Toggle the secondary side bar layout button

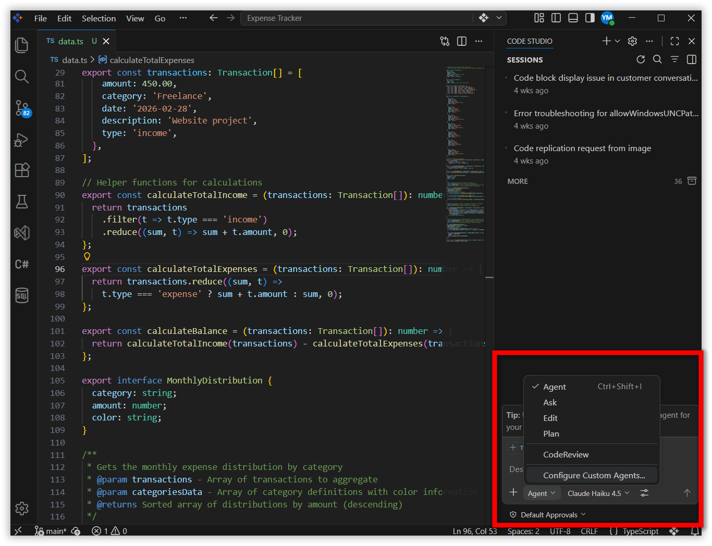tap(590, 18)
